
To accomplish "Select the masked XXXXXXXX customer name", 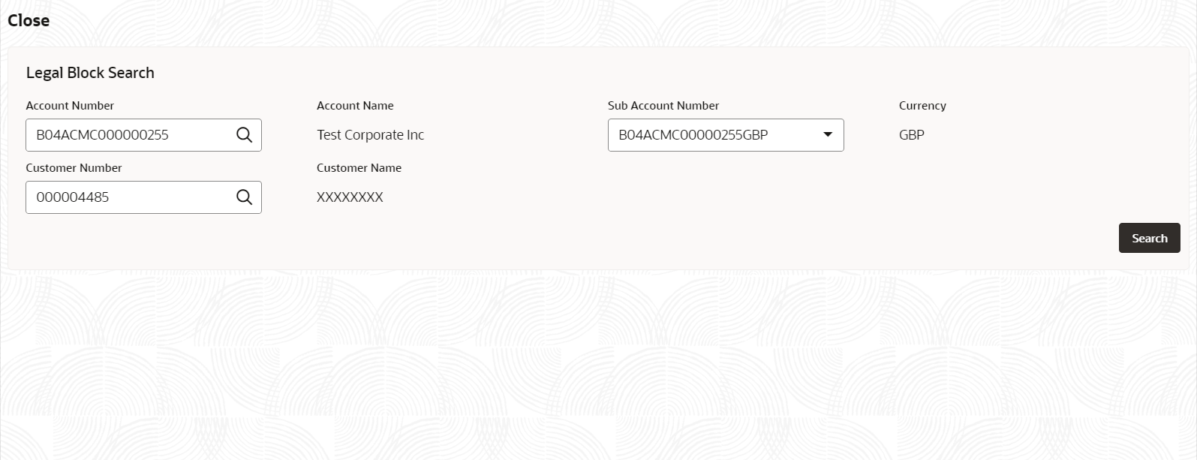I will (350, 197).
